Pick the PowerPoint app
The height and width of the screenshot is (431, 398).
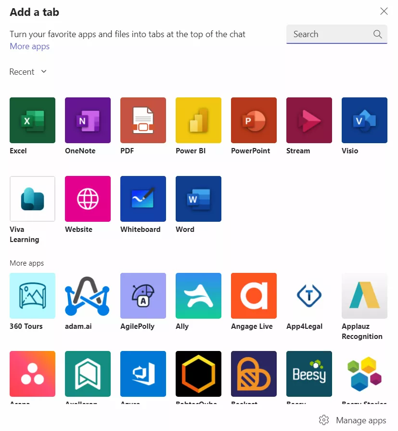click(254, 120)
